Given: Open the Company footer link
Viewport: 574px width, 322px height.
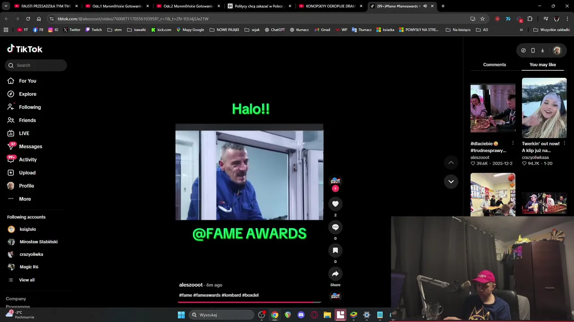Looking at the screenshot, I should tap(16, 299).
